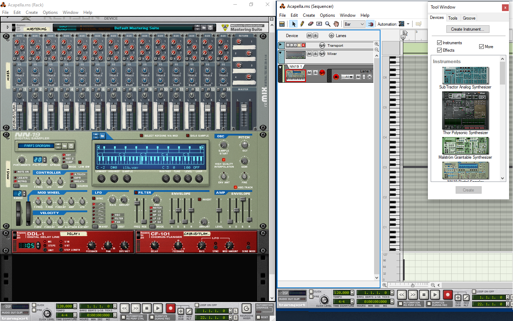This screenshot has width=513, height=321.
Task: Uncheck the Instruments checkbox in Tool Window
Action: point(439,43)
